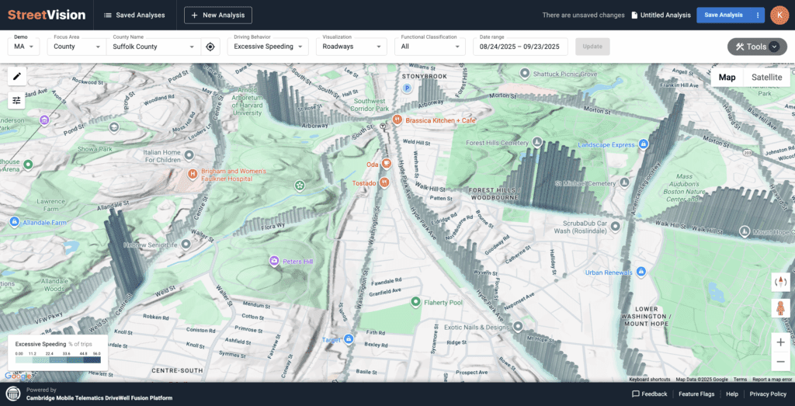The height and width of the screenshot is (406, 795).
Task: Expand the County Name dropdown
Action: pyautogui.click(x=154, y=47)
